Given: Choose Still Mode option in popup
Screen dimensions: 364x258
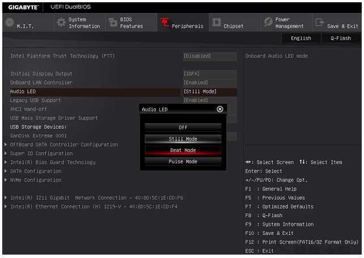Looking at the screenshot, I should pyautogui.click(x=183, y=139).
